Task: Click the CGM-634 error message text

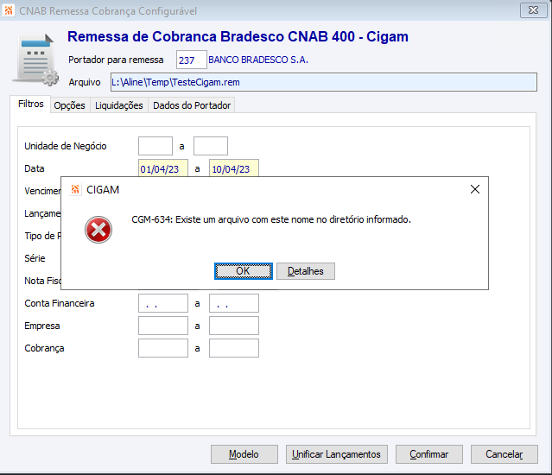Action: tap(271, 219)
